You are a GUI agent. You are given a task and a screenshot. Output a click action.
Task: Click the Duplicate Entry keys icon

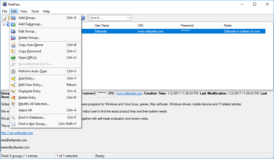[x=13, y=91]
